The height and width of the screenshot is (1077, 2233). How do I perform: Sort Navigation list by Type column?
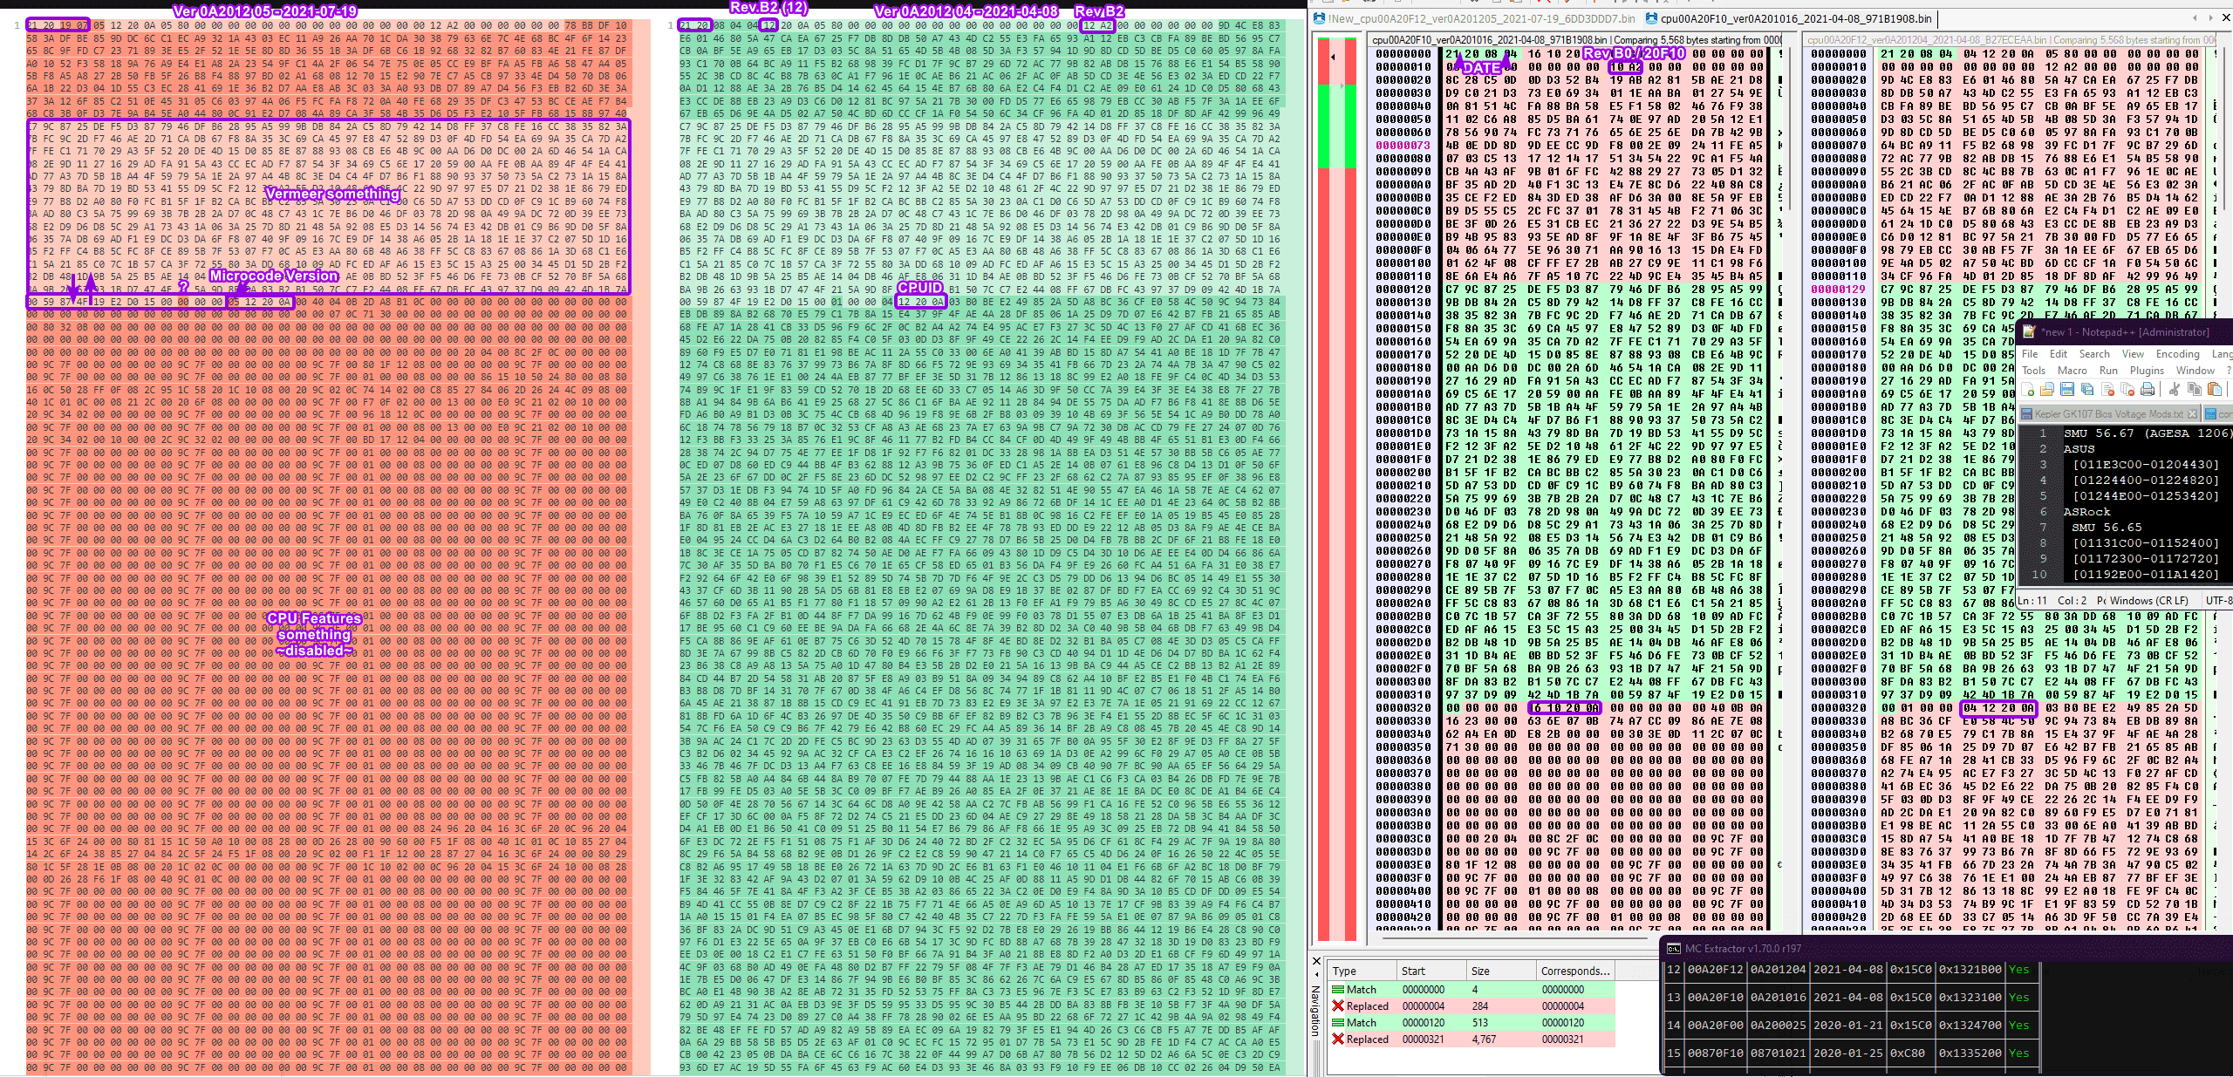click(x=1362, y=971)
